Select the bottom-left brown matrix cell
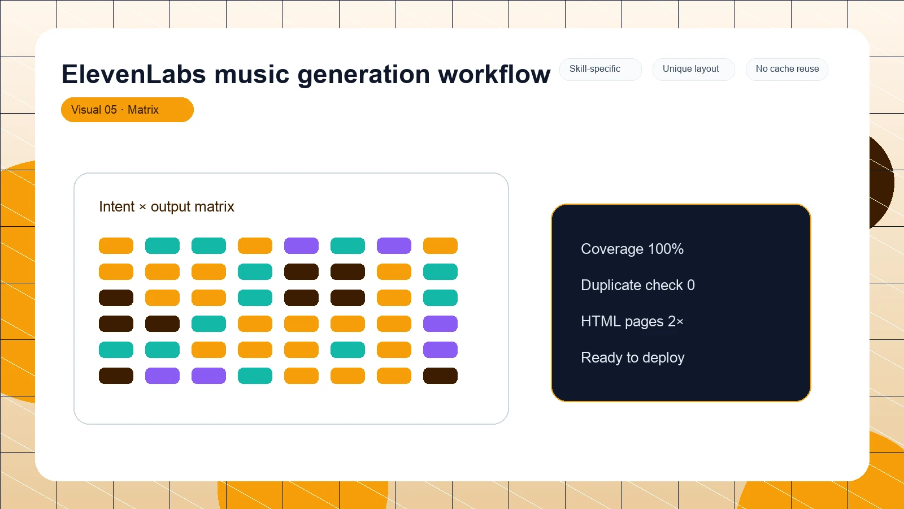Screen dimensions: 904x509 pyautogui.click(x=116, y=376)
